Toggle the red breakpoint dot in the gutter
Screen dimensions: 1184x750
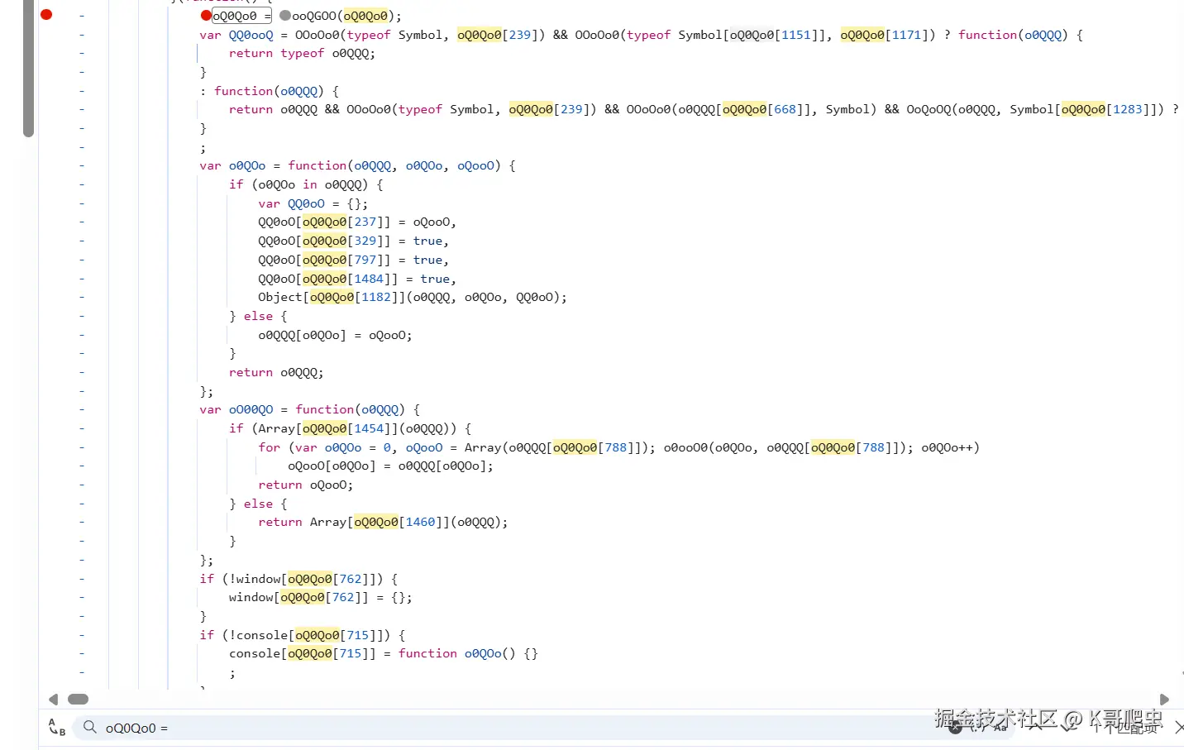(x=46, y=14)
